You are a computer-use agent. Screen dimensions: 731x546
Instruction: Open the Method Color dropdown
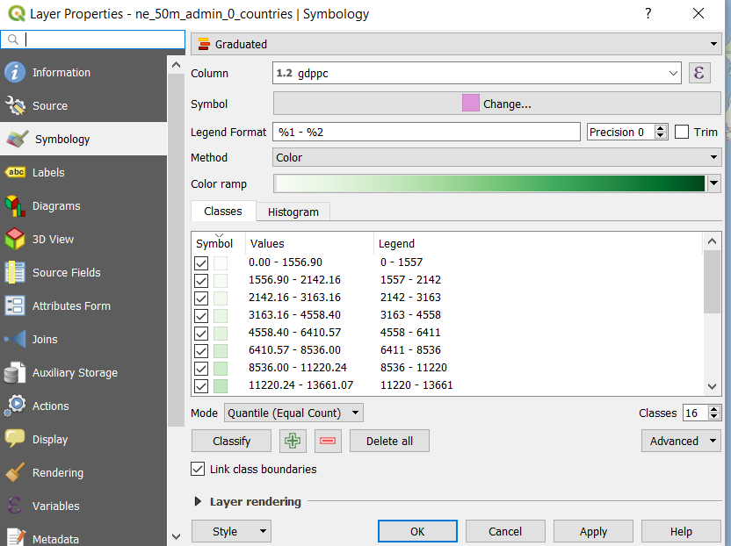[496, 157]
